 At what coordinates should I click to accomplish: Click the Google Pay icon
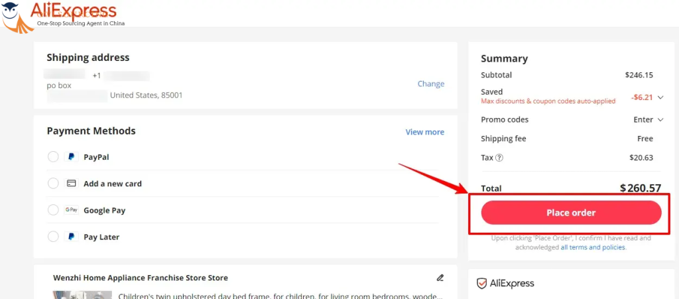pos(71,210)
